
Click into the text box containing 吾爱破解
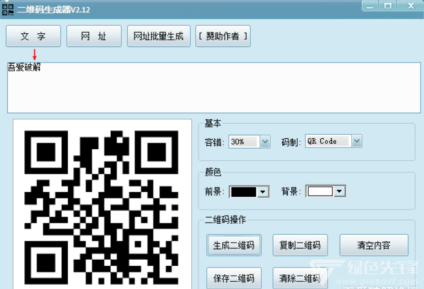[214, 87]
